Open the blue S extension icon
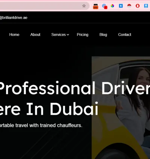 point(121,6)
